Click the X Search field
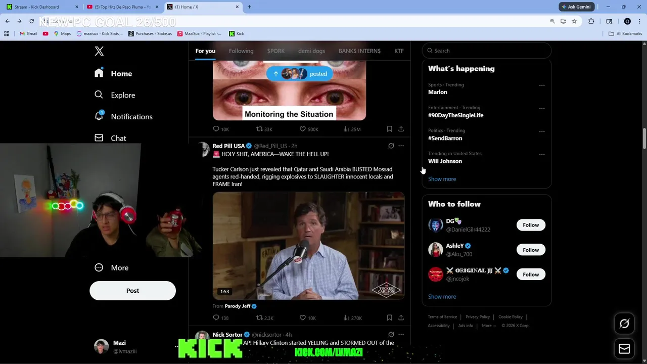Image resolution: width=647 pixels, height=364 pixels. 487,51
